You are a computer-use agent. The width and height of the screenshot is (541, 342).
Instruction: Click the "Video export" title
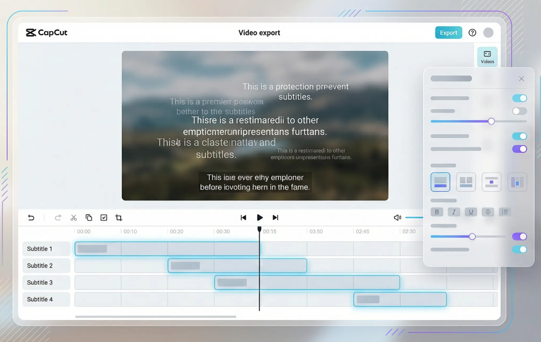[260, 33]
